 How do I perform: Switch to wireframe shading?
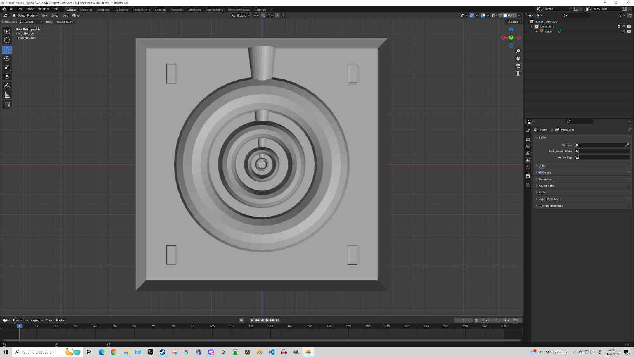click(500, 15)
